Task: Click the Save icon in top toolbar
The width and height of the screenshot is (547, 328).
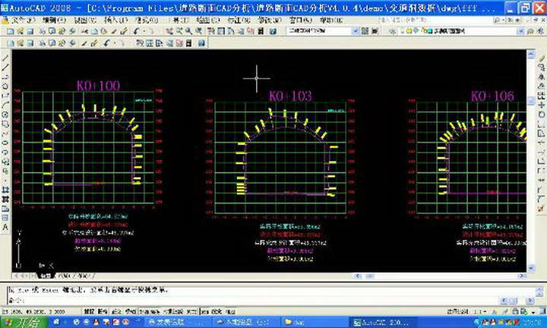Action: click(30, 31)
